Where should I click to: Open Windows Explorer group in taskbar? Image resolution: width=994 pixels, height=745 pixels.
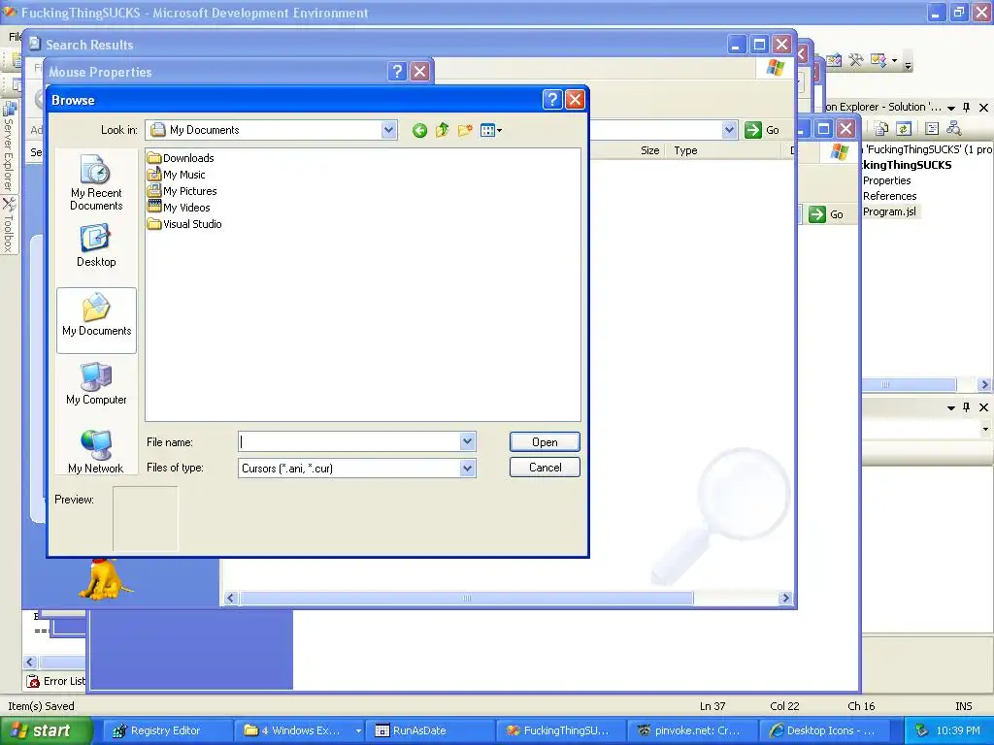click(298, 730)
